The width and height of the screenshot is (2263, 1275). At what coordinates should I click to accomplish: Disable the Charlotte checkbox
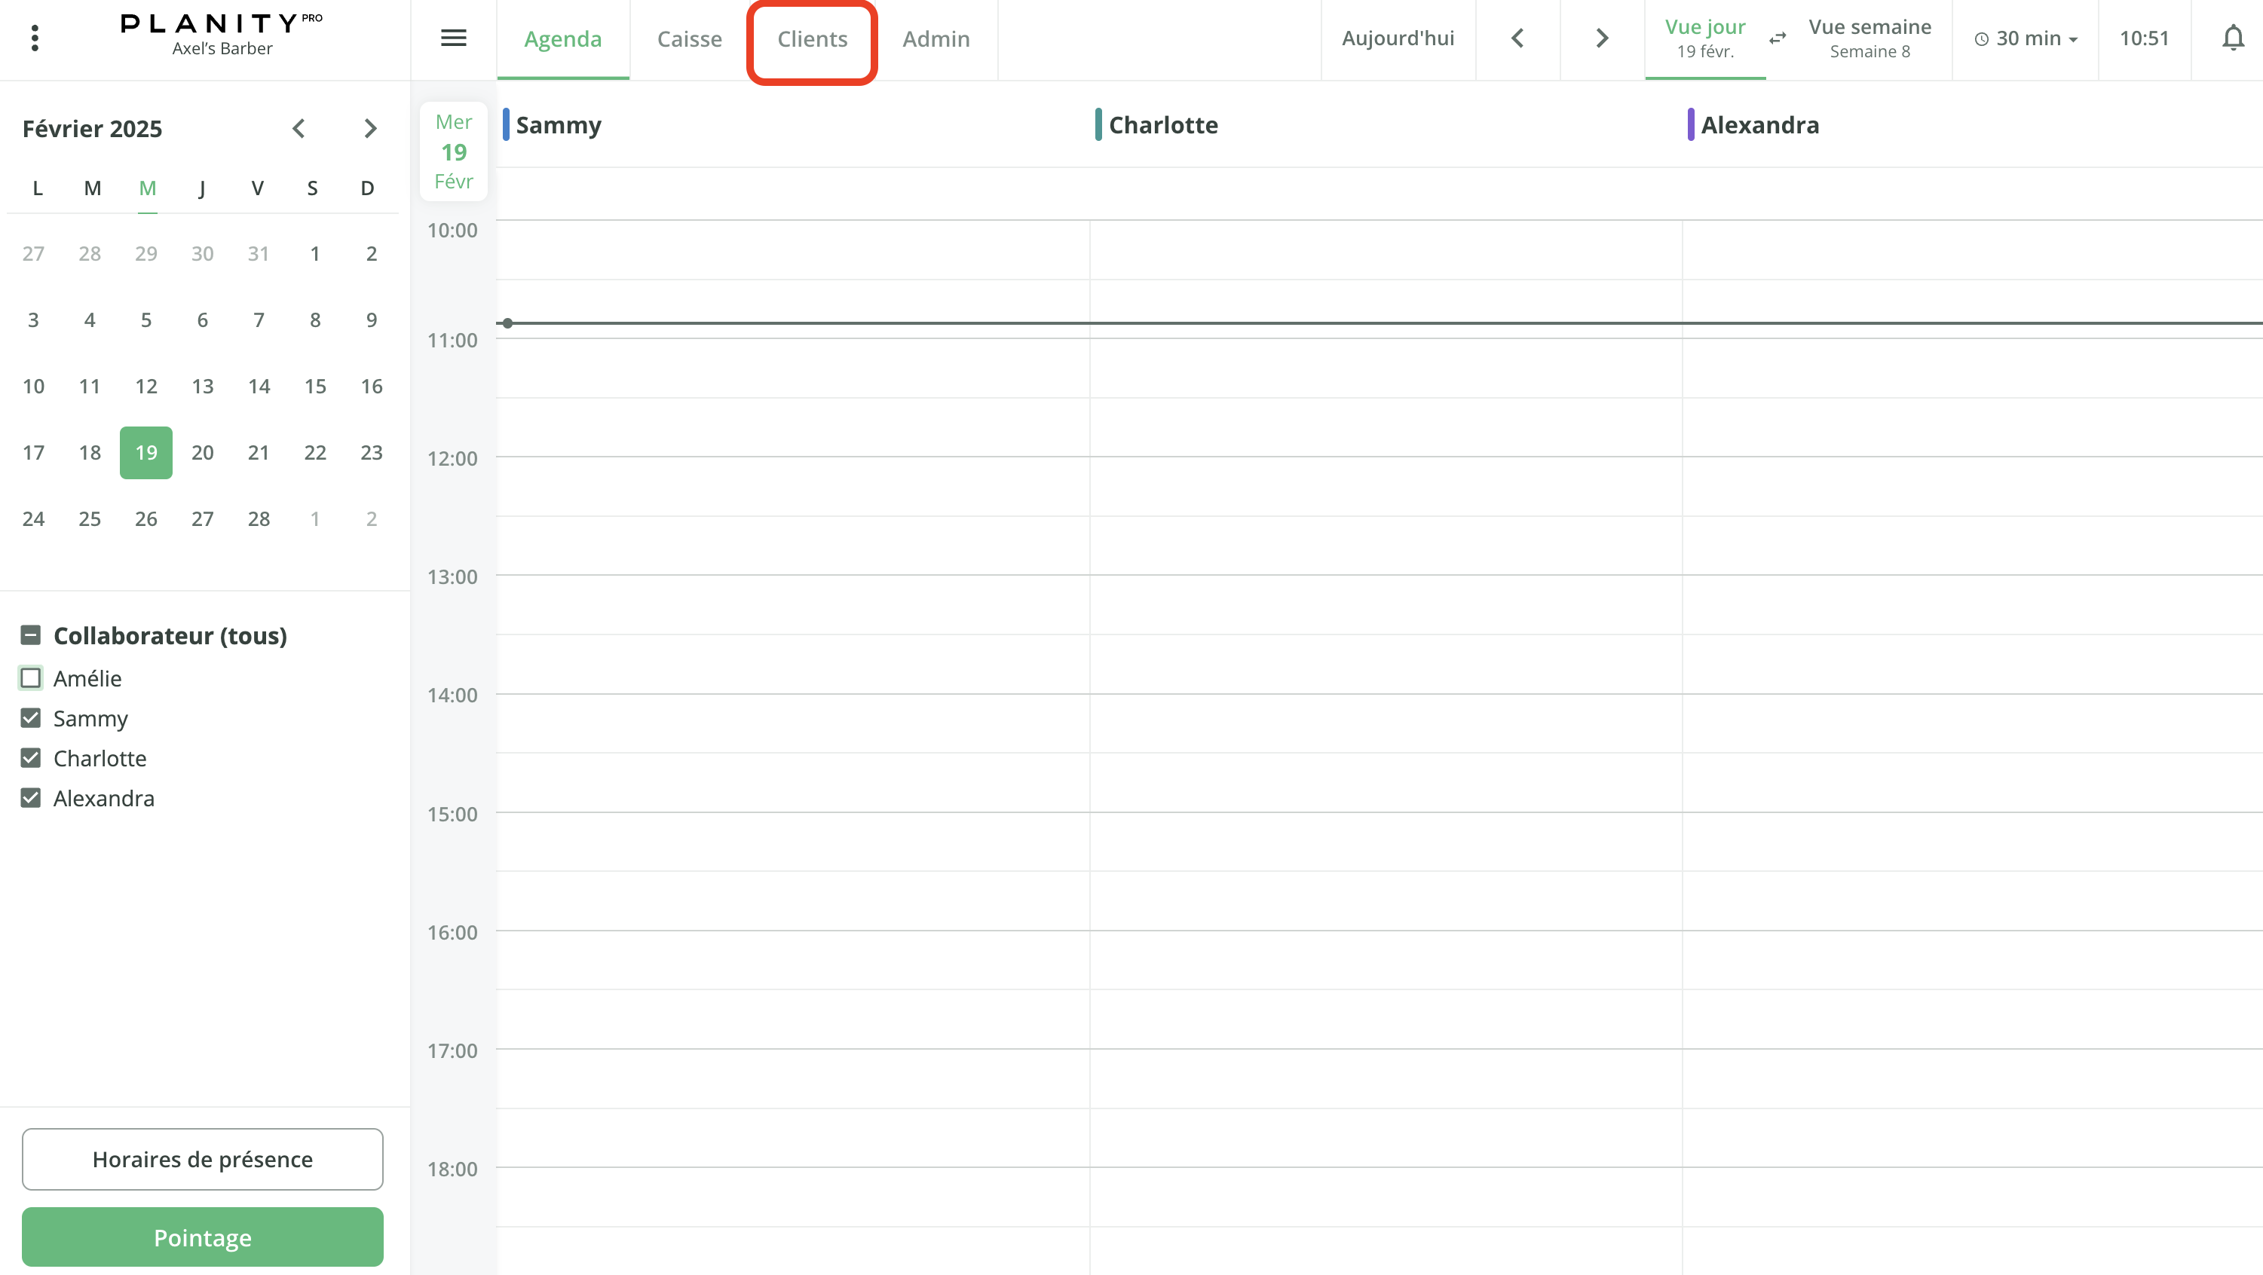[32, 758]
